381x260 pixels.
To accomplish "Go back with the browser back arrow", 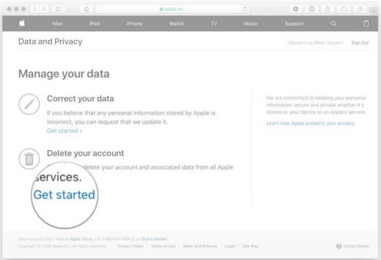I will click(35, 9).
